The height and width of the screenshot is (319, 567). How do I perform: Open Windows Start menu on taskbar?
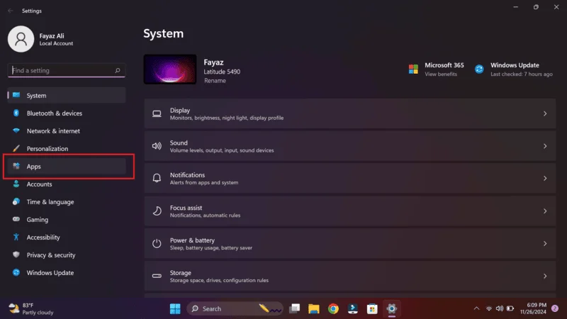(x=175, y=308)
